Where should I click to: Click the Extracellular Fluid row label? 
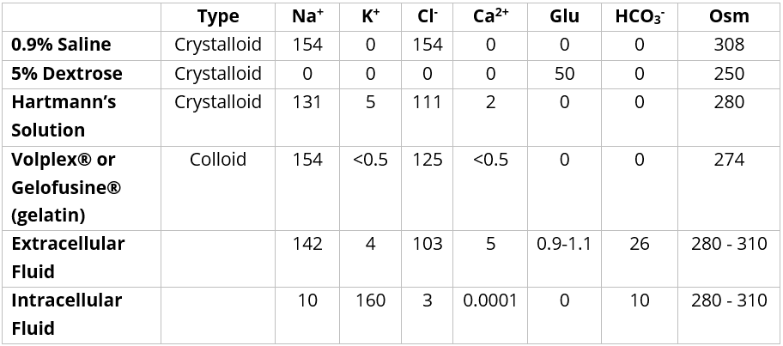coord(68,258)
